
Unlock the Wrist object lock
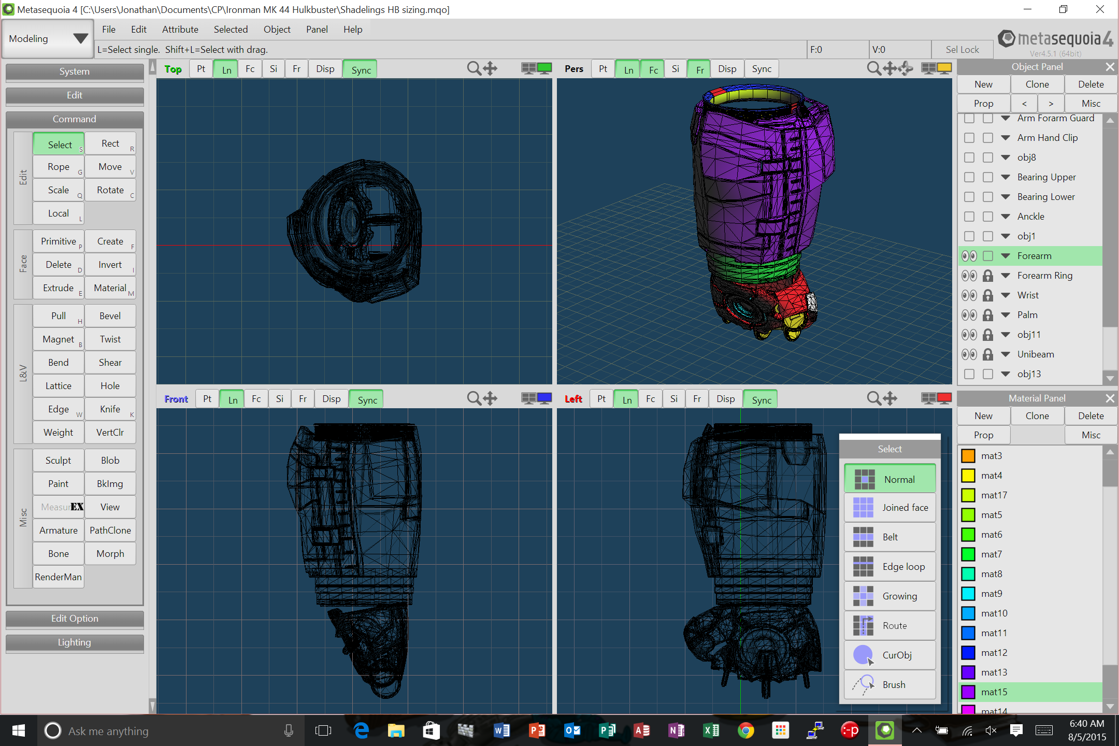(988, 295)
